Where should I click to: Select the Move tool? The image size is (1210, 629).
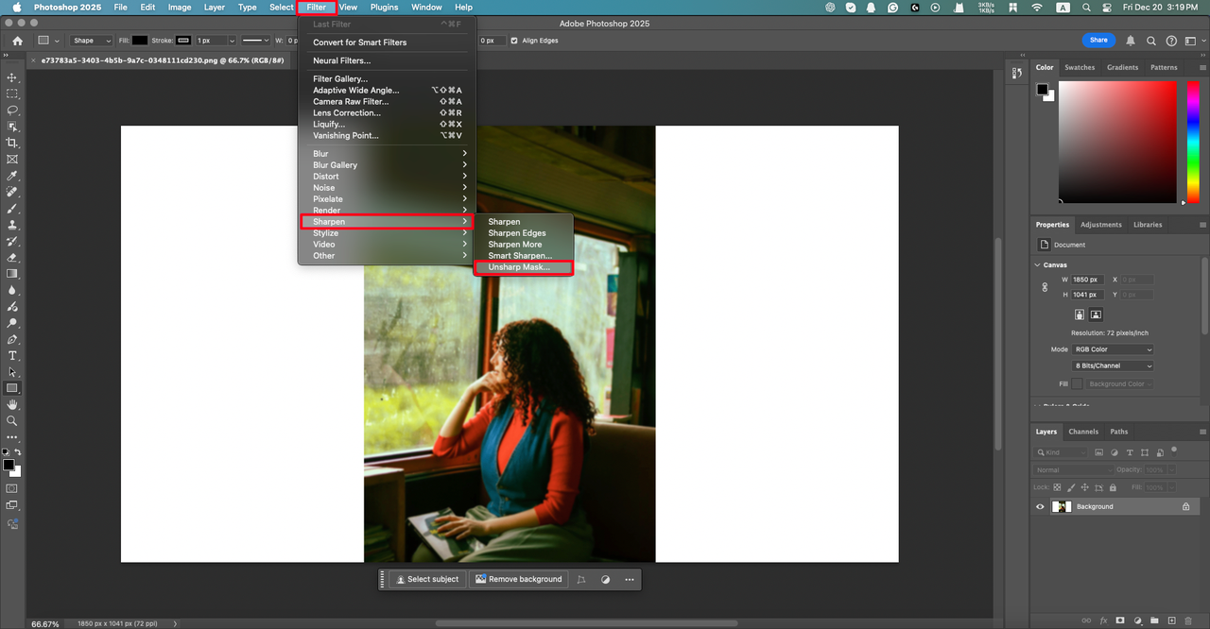click(x=12, y=77)
